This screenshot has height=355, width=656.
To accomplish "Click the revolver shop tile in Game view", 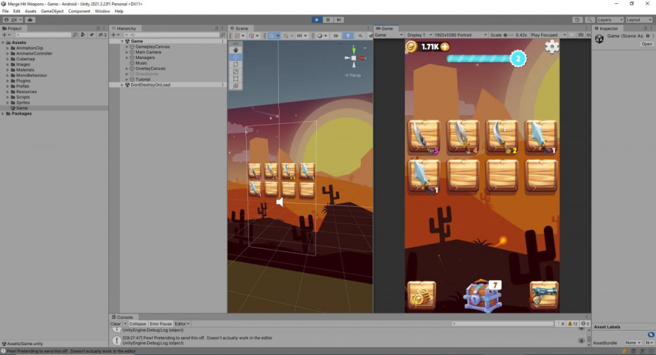I will coord(544,295).
